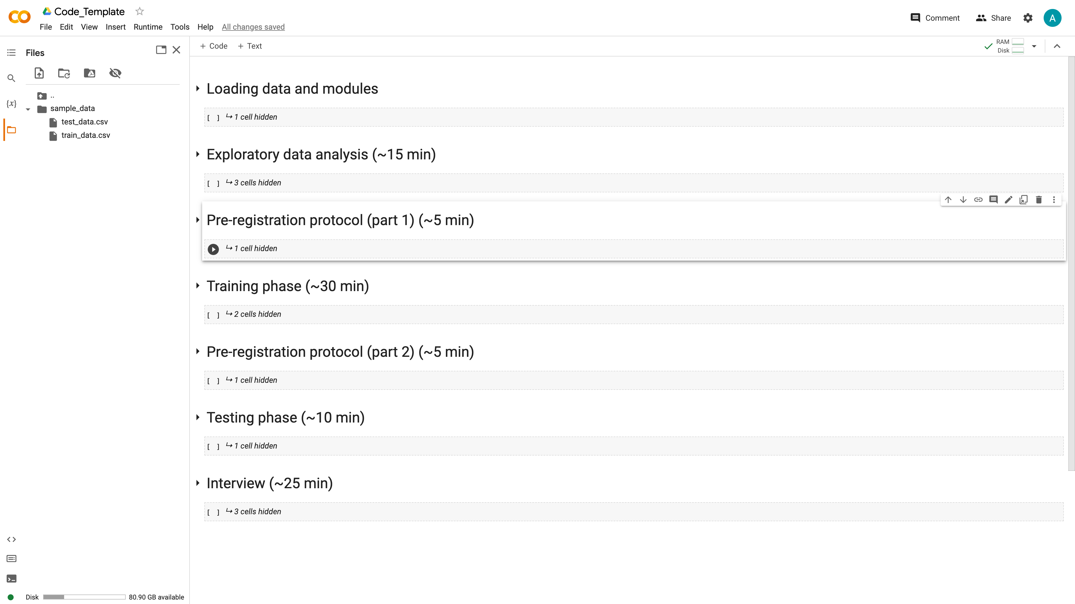1075x604 pixels.
Task: Click the cell Delete trash icon
Action: (1039, 200)
